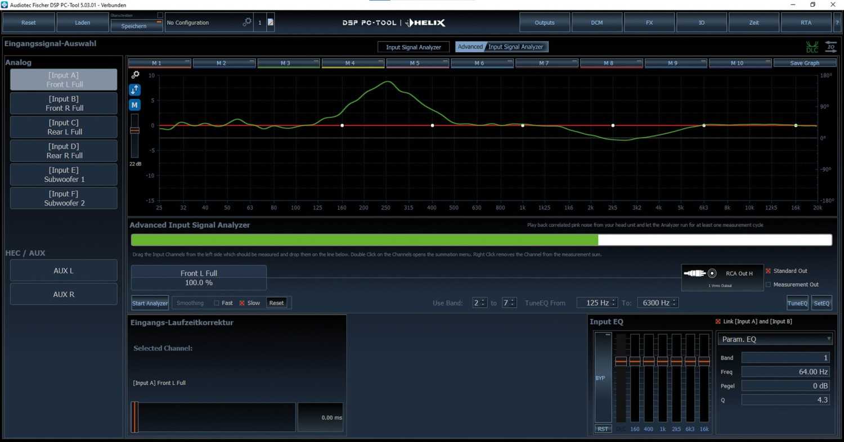Open the Zeit menu
The width and height of the screenshot is (844, 442).
point(753,22)
